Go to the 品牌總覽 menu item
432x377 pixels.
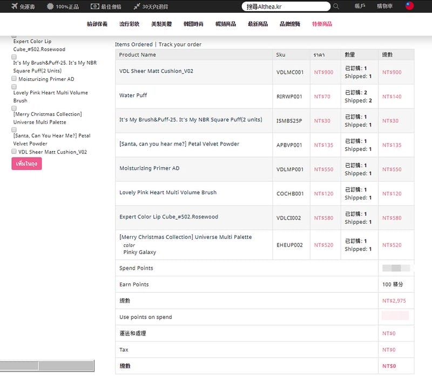point(290,24)
